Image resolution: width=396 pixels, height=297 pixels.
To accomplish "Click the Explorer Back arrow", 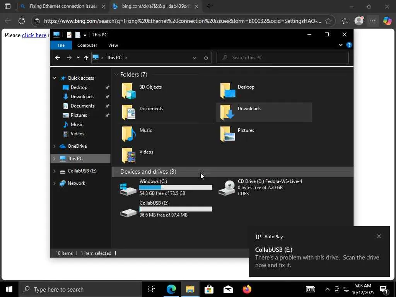I will (58, 58).
